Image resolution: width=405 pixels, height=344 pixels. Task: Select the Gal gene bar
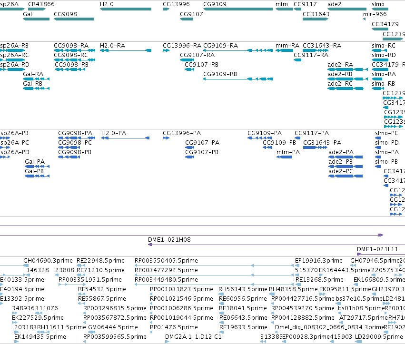(x=36, y=19)
